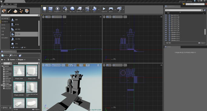The image size is (207, 111).
Task: Select the Geometry Editing mode icon
Action: tap(27, 11)
